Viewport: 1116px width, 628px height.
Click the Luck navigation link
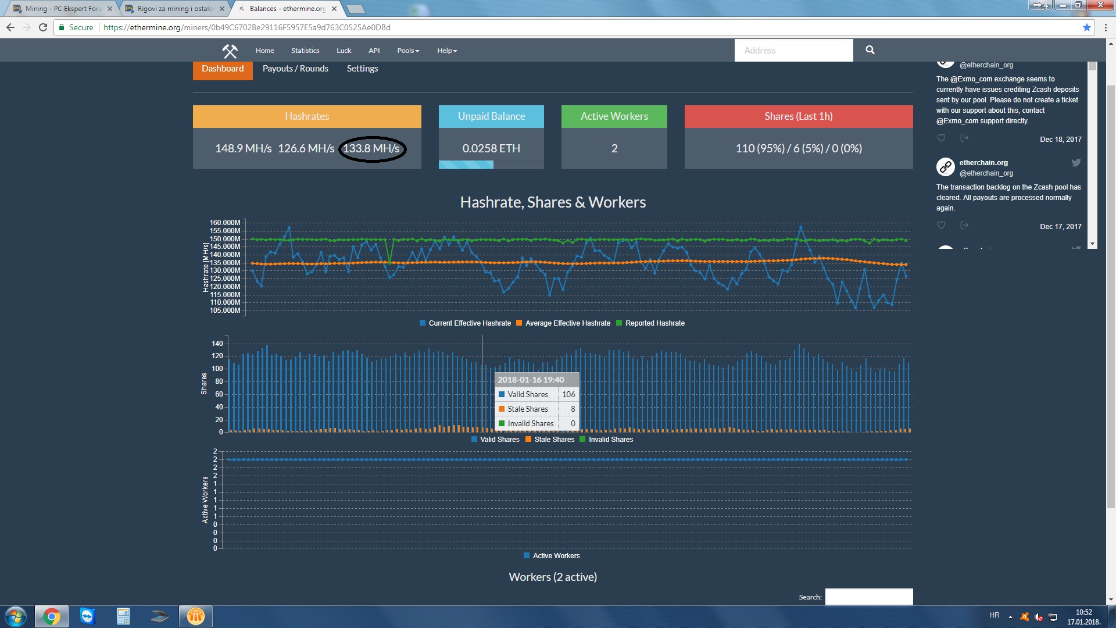[344, 51]
